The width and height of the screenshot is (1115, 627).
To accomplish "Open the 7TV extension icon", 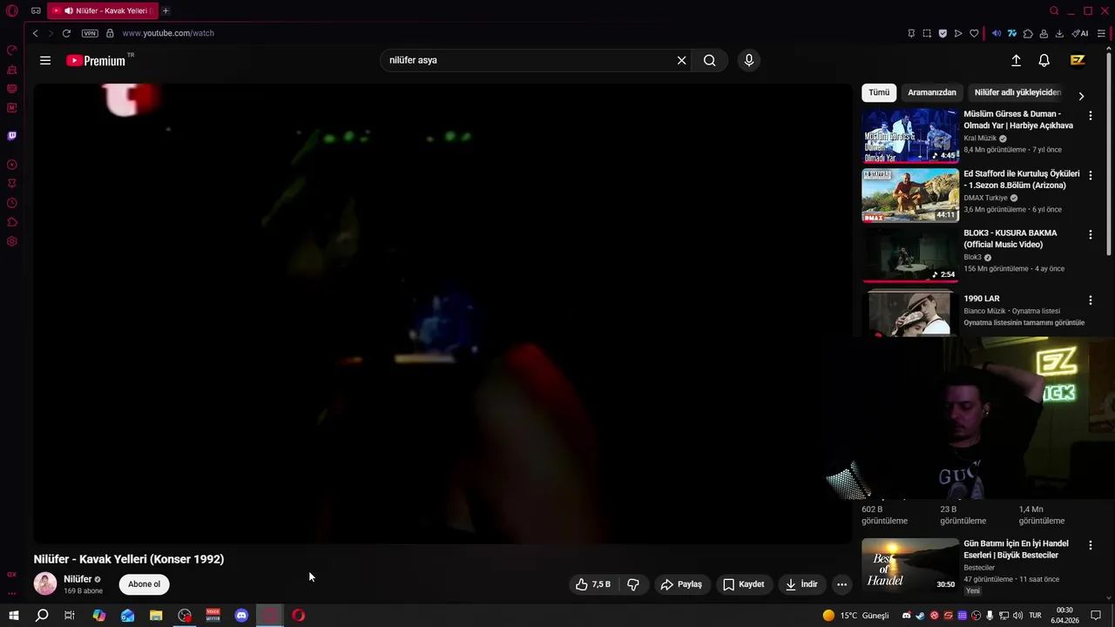I will (1012, 33).
